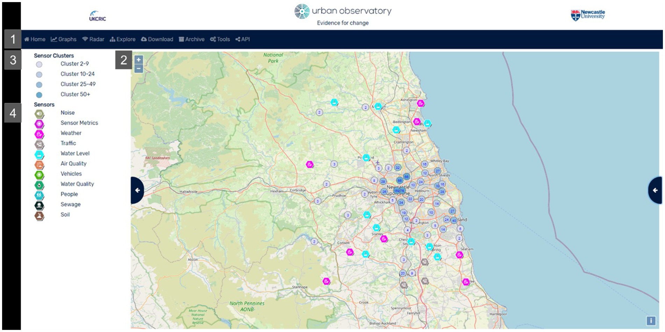Toggle the Traffic sensor legend icon

coord(39,144)
